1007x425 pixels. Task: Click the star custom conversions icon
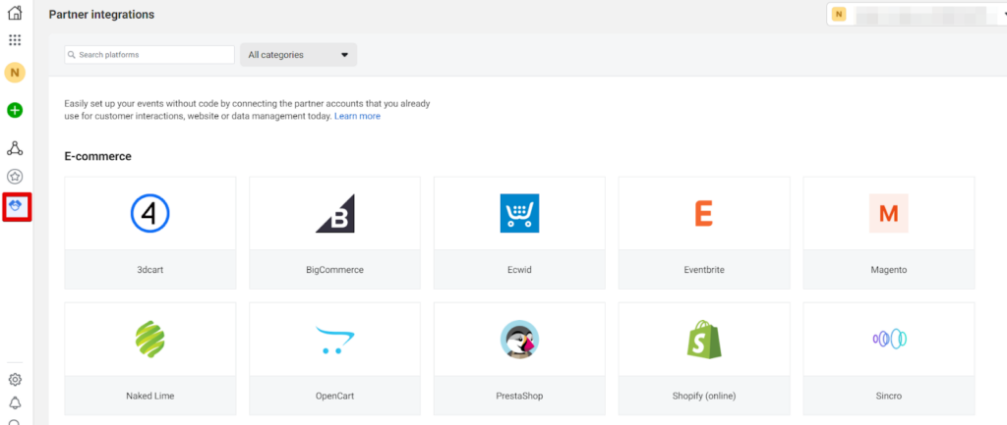15,177
